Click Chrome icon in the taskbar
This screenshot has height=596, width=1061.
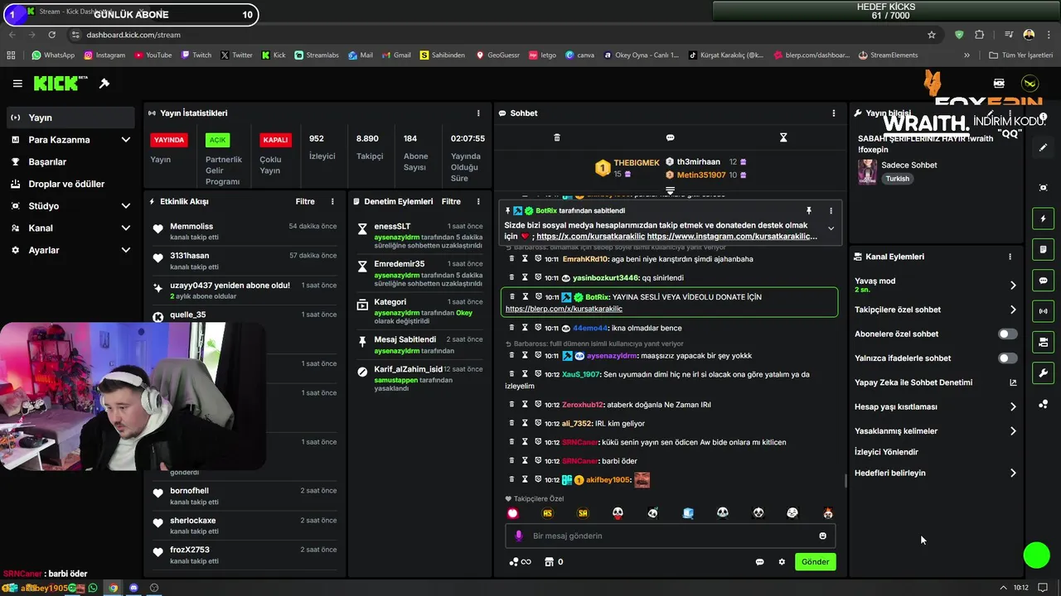tap(114, 588)
